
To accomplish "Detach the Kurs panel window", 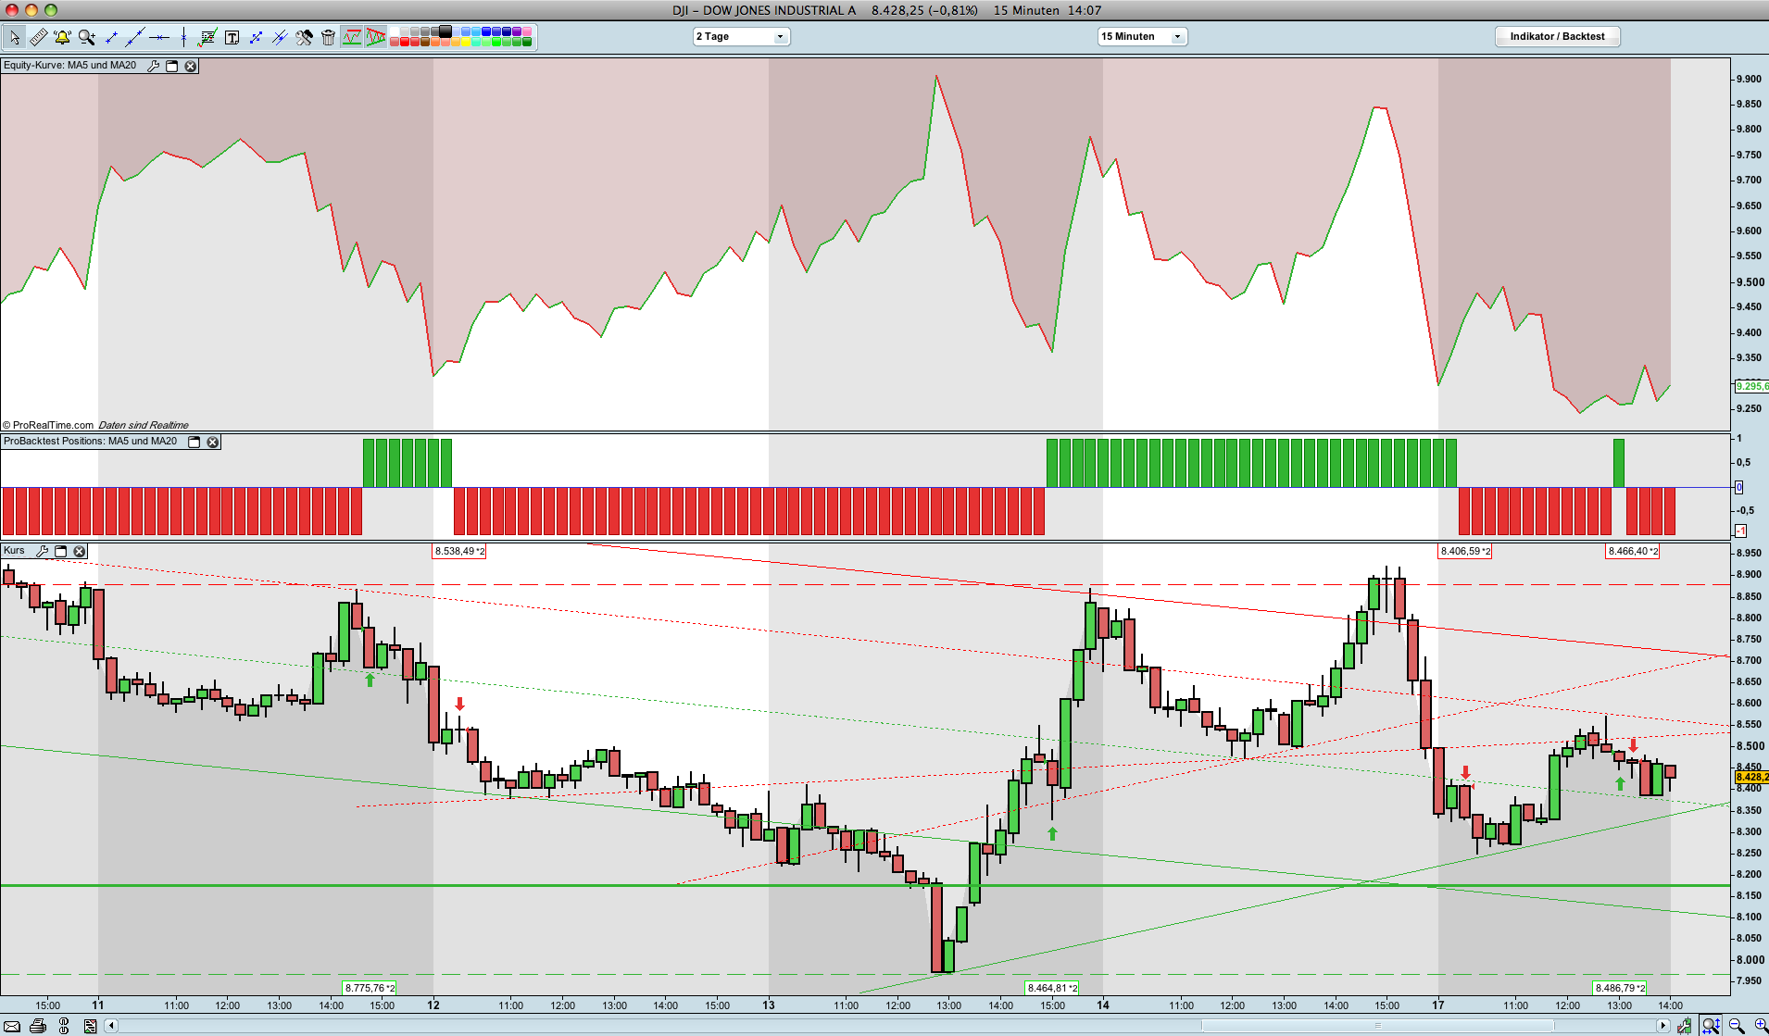I will (x=61, y=551).
